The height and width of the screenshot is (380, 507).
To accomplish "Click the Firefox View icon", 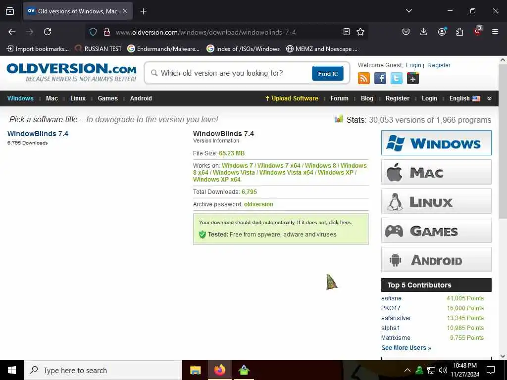I will (10, 11).
